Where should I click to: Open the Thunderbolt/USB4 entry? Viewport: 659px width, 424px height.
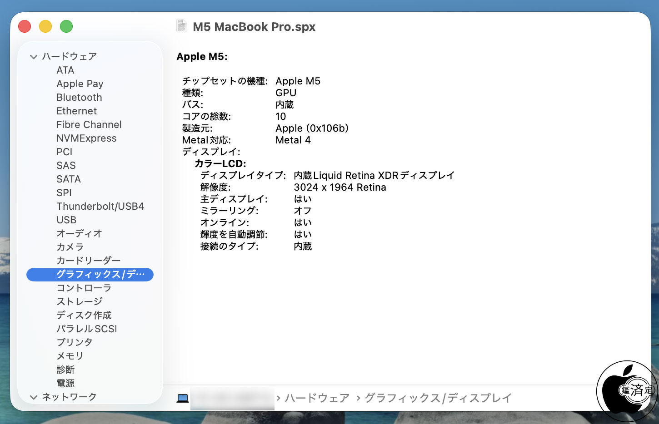100,206
